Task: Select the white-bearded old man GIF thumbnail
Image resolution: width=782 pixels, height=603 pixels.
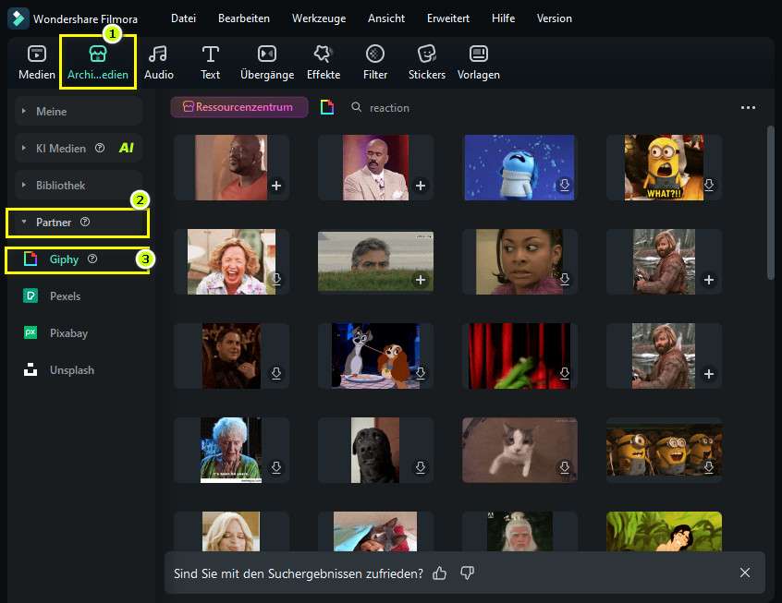Action: click(519, 531)
